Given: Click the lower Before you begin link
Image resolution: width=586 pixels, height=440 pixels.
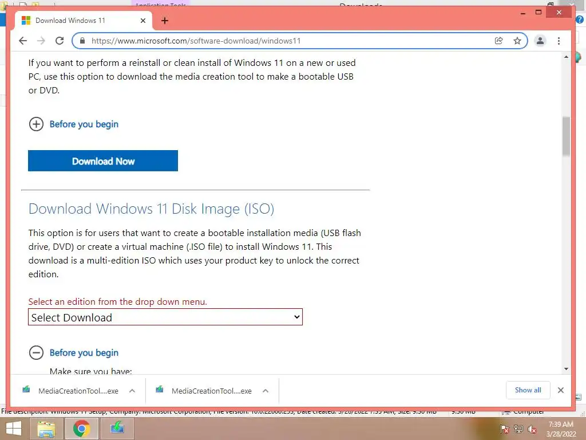Looking at the screenshot, I should click(x=84, y=353).
